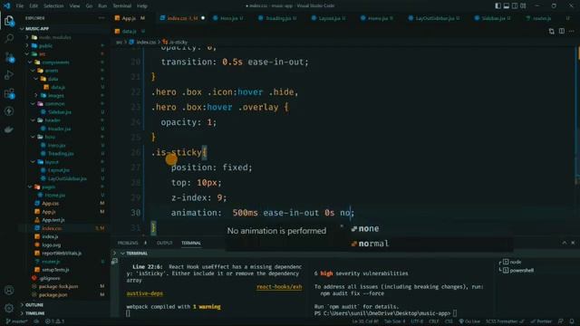Open the Manage gear icon

point(9,308)
